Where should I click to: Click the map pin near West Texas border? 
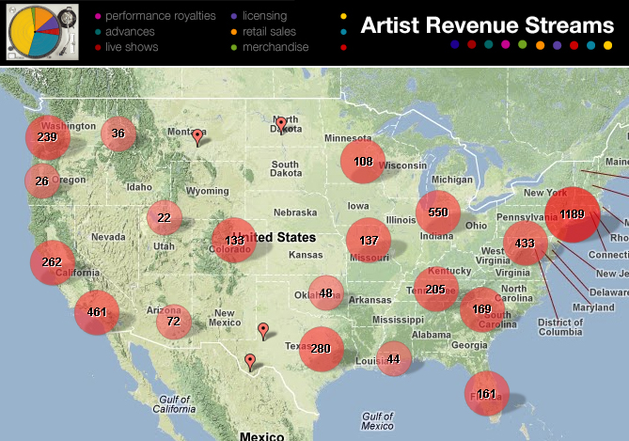tap(250, 362)
